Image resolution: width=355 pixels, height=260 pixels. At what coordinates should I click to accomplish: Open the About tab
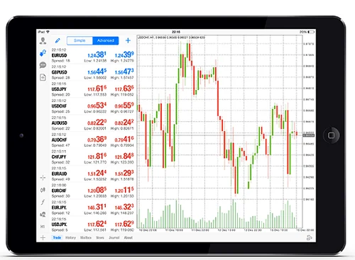(x=129, y=237)
